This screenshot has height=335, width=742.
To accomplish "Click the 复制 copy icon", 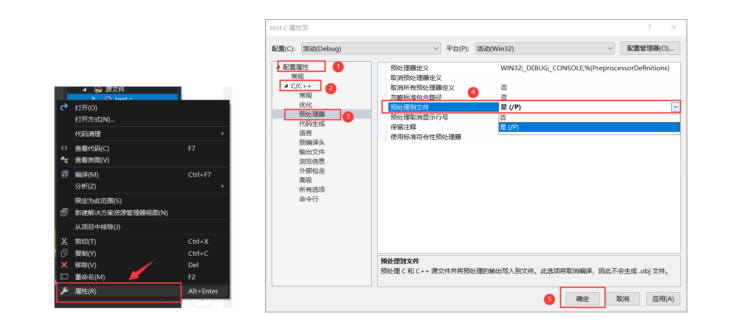I will tap(64, 253).
